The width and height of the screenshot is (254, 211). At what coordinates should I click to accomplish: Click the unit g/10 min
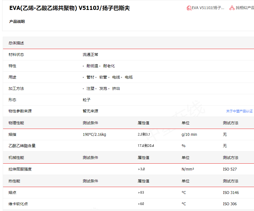(x=189, y=134)
